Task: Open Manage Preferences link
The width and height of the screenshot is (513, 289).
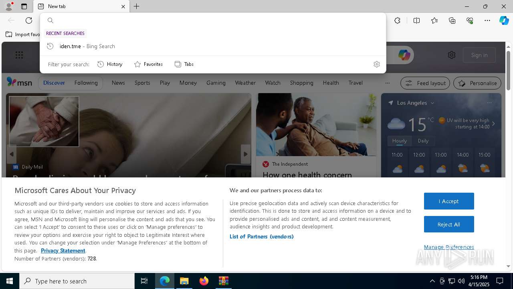Action: coord(449,247)
